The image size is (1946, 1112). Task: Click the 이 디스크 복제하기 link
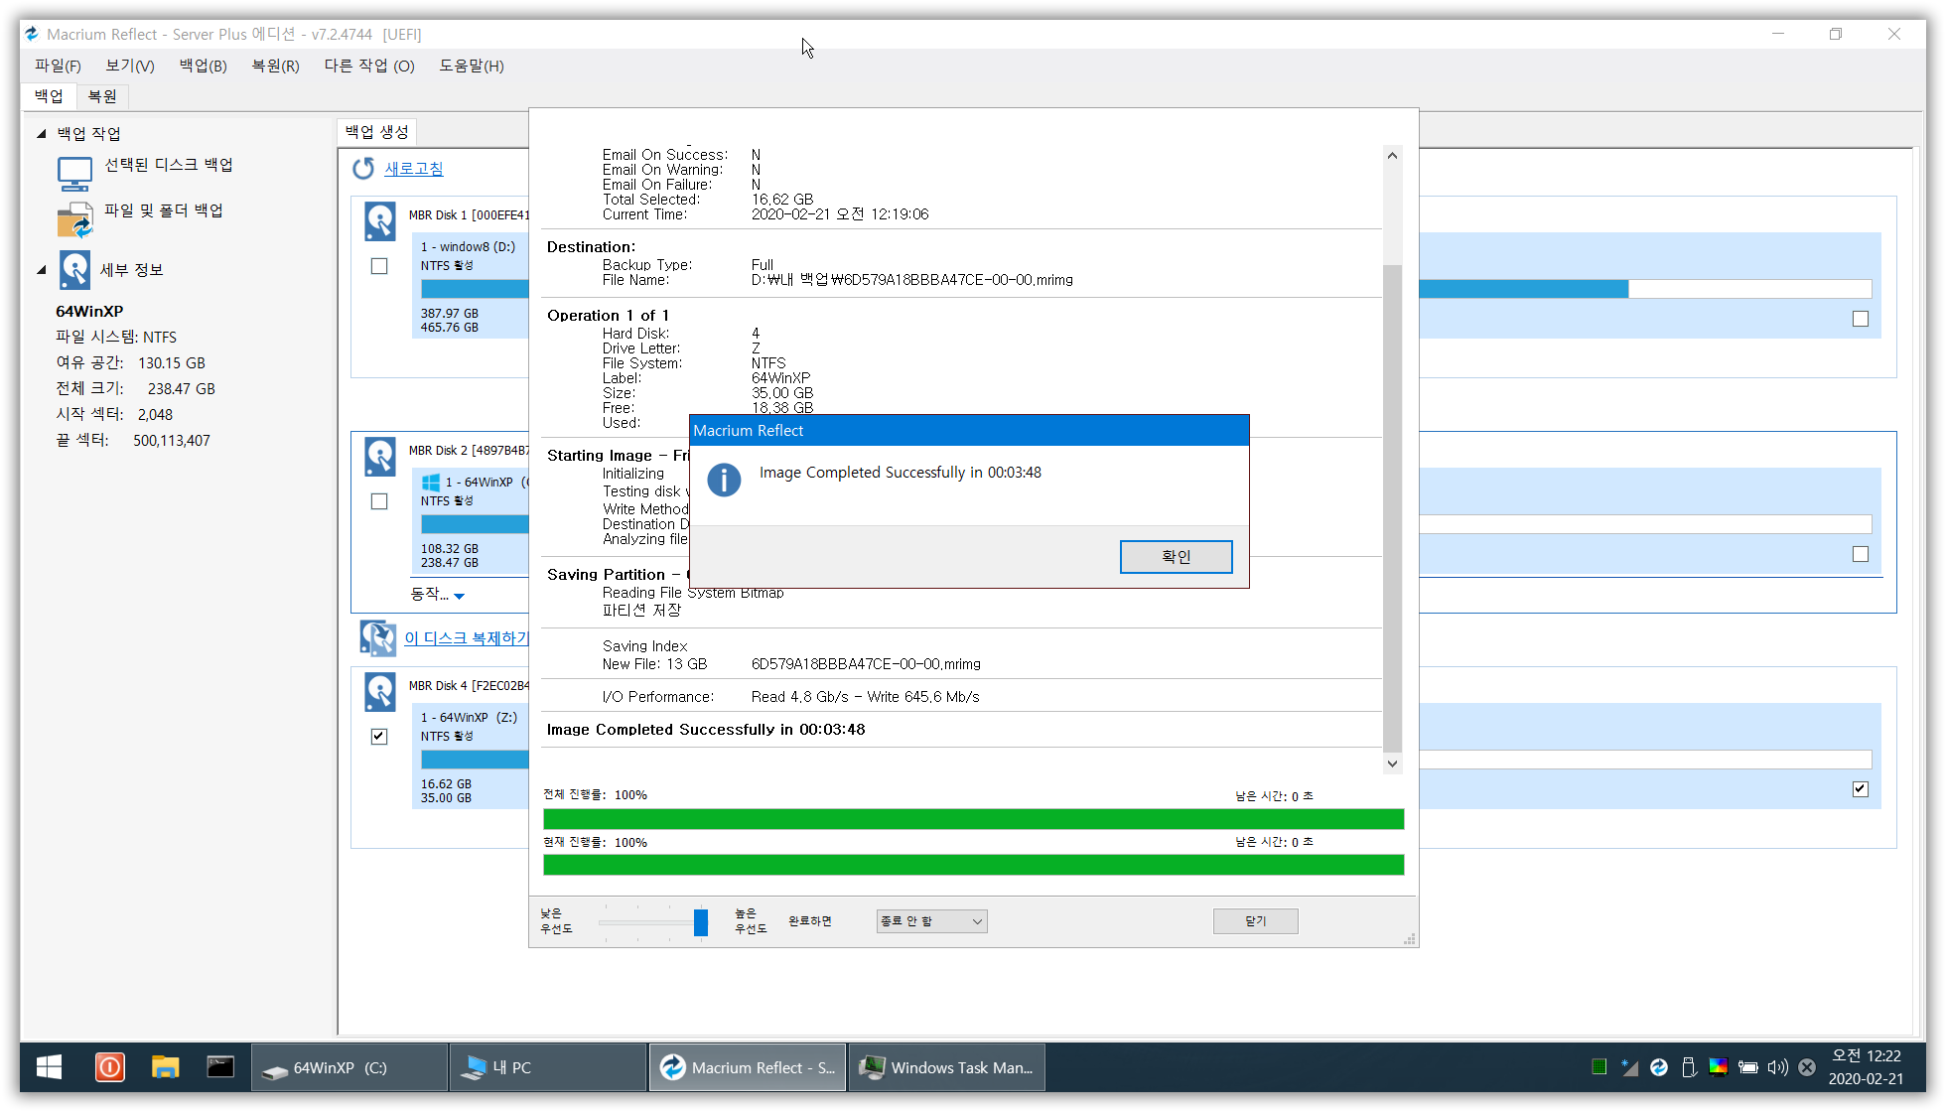pyautogui.click(x=467, y=638)
